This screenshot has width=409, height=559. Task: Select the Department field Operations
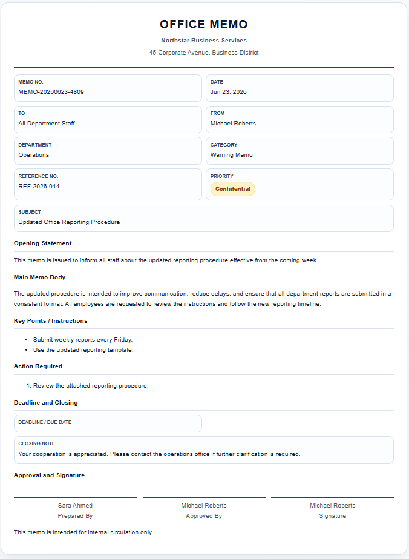pyautogui.click(x=108, y=151)
